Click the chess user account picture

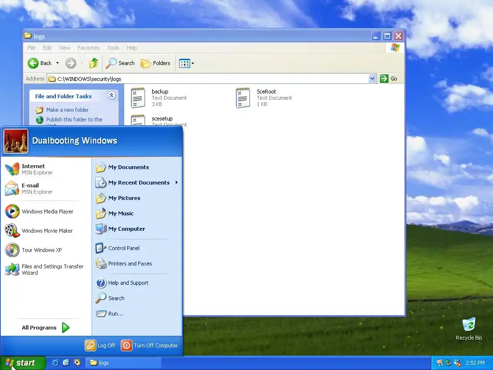click(16, 141)
